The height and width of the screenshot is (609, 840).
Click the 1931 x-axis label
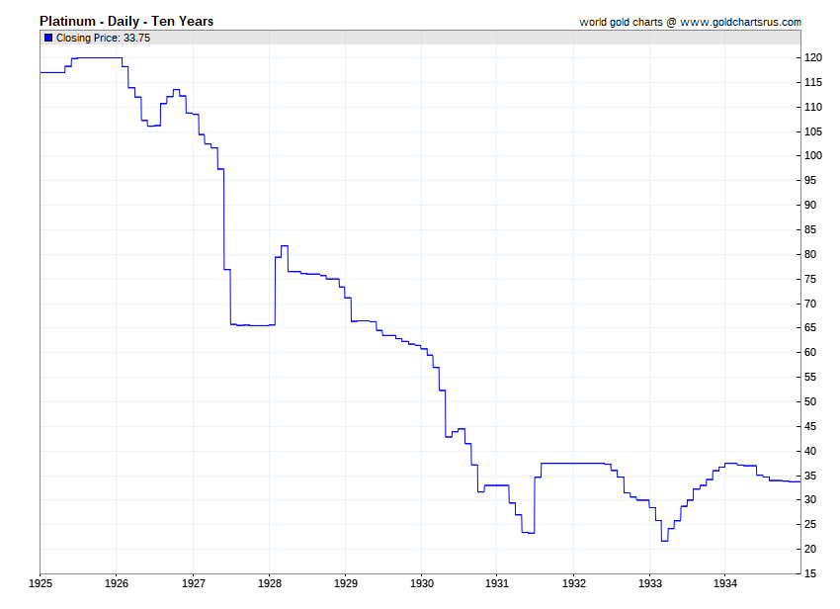click(x=497, y=584)
